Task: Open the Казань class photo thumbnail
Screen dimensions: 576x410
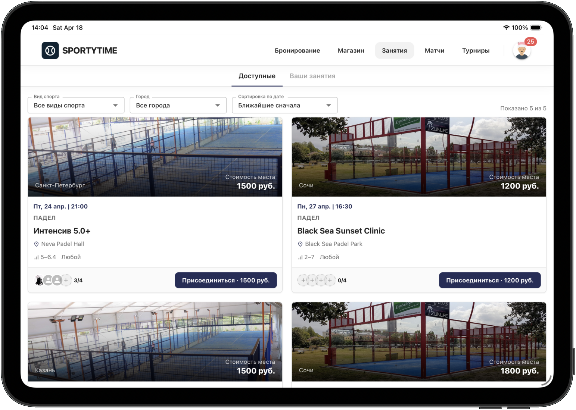Action: click(155, 341)
